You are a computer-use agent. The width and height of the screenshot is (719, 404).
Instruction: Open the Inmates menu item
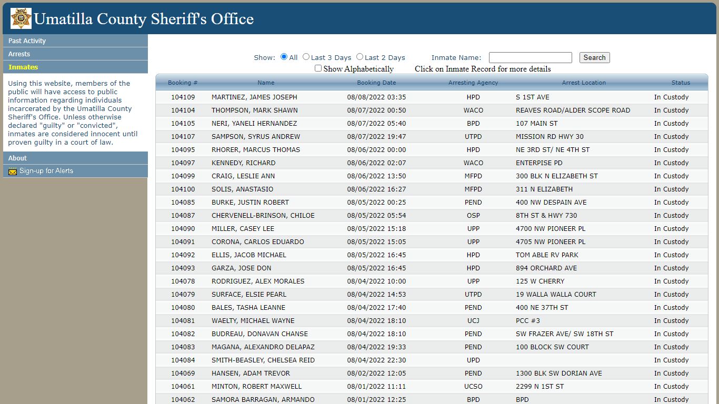75,67
